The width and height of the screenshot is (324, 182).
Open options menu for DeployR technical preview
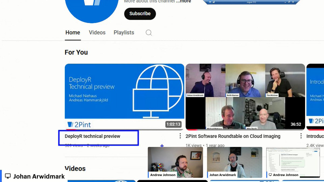point(180,136)
